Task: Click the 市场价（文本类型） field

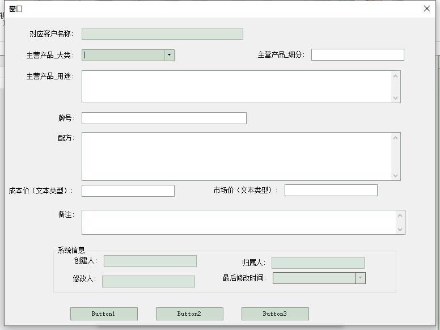Action: tap(331, 191)
